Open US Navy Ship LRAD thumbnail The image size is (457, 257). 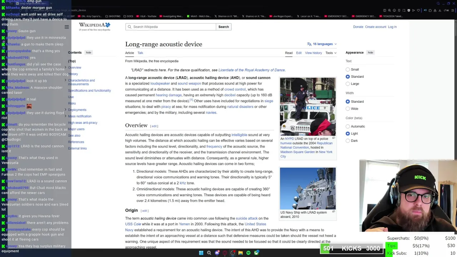(308, 188)
